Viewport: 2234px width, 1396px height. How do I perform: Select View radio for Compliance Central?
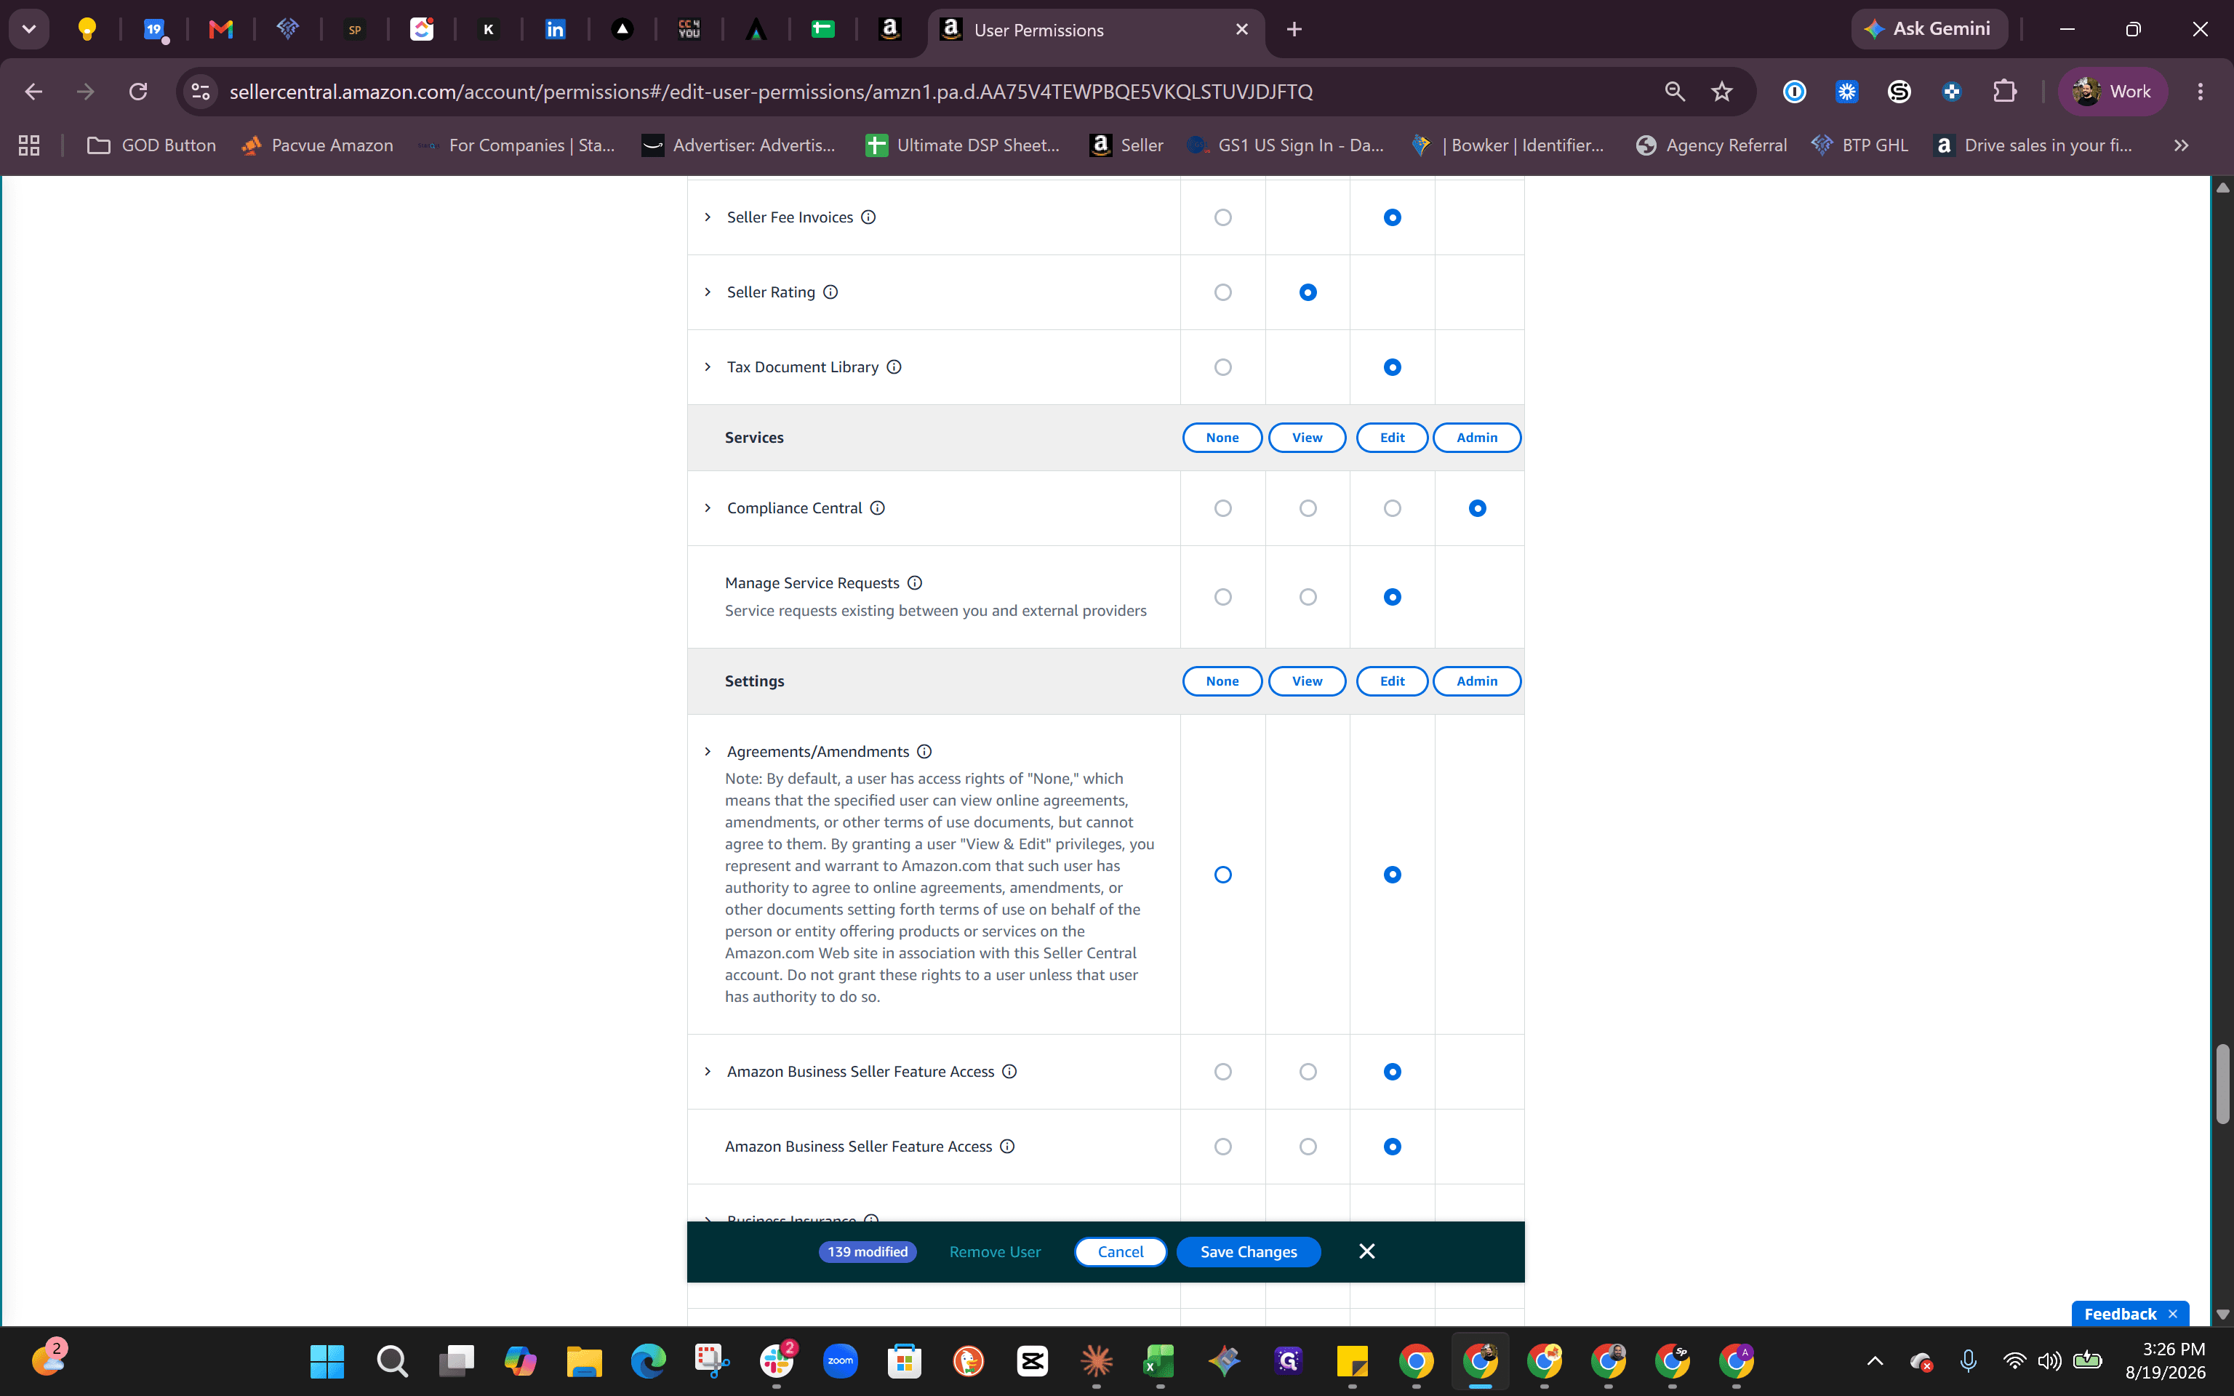pyautogui.click(x=1308, y=508)
